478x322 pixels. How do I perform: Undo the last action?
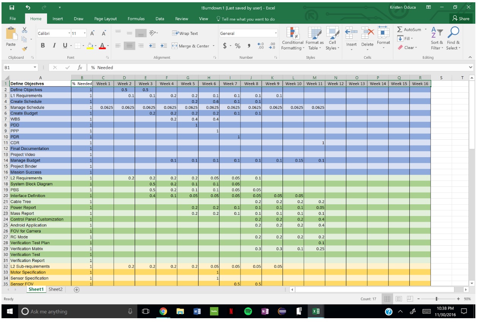click(28, 8)
